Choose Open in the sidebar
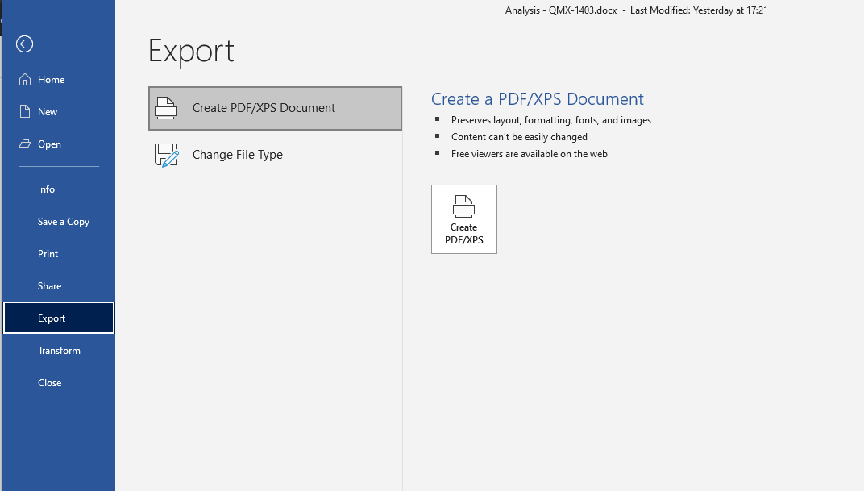This screenshot has width=864, height=491. [58, 144]
